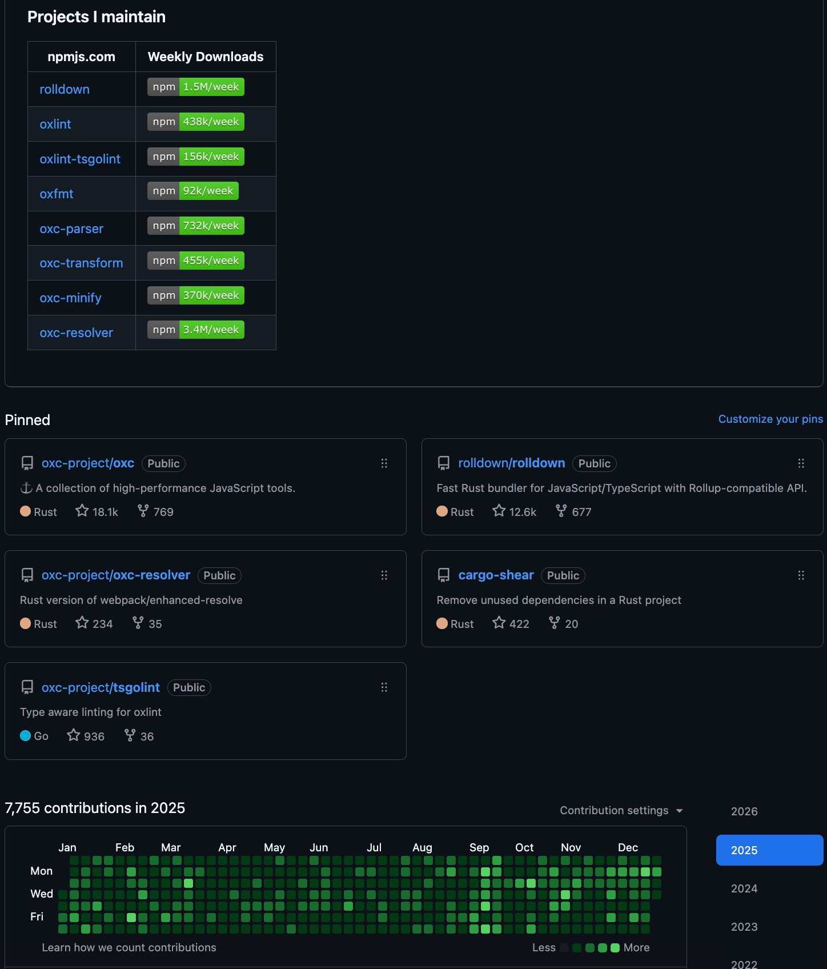Open rolldown/rolldown pinned repository
Viewport: 827px width, 969px height.
click(x=511, y=463)
